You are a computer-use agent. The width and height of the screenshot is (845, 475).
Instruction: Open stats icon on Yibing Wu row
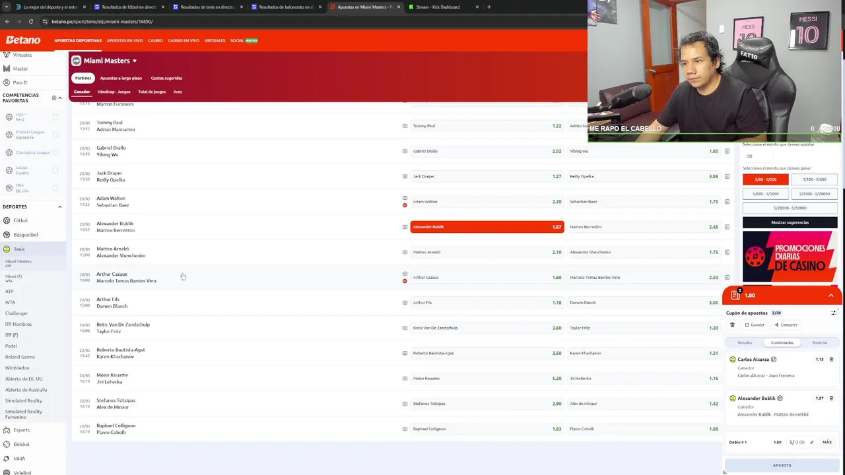click(727, 151)
